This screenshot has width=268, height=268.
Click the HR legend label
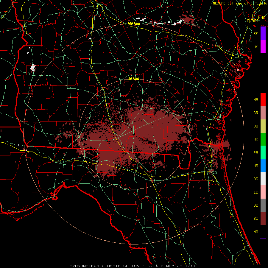tap(255, 139)
